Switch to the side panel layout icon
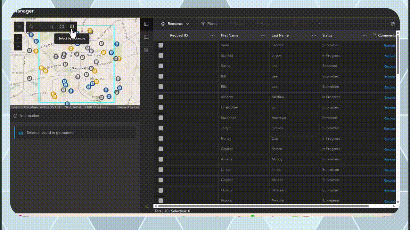This screenshot has width=410, height=230. (x=146, y=37)
